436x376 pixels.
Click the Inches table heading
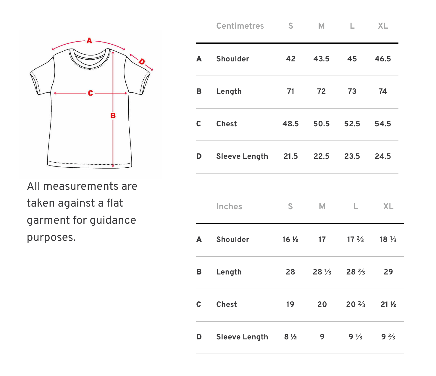point(229,207)
